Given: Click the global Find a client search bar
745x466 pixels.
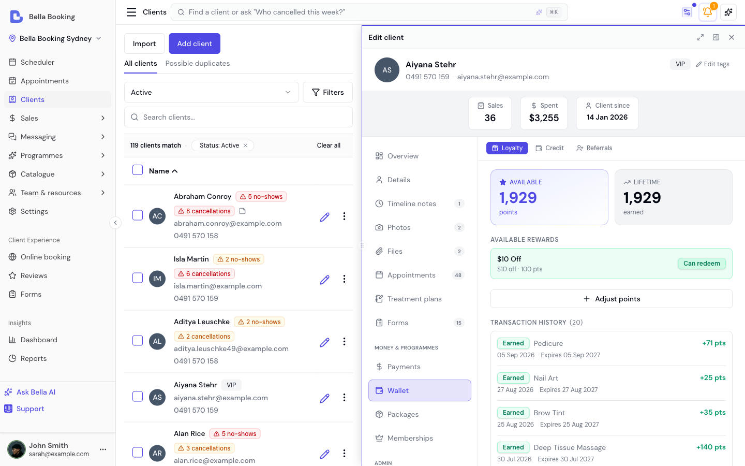Looking at the screenshot, I should (369, 12).
